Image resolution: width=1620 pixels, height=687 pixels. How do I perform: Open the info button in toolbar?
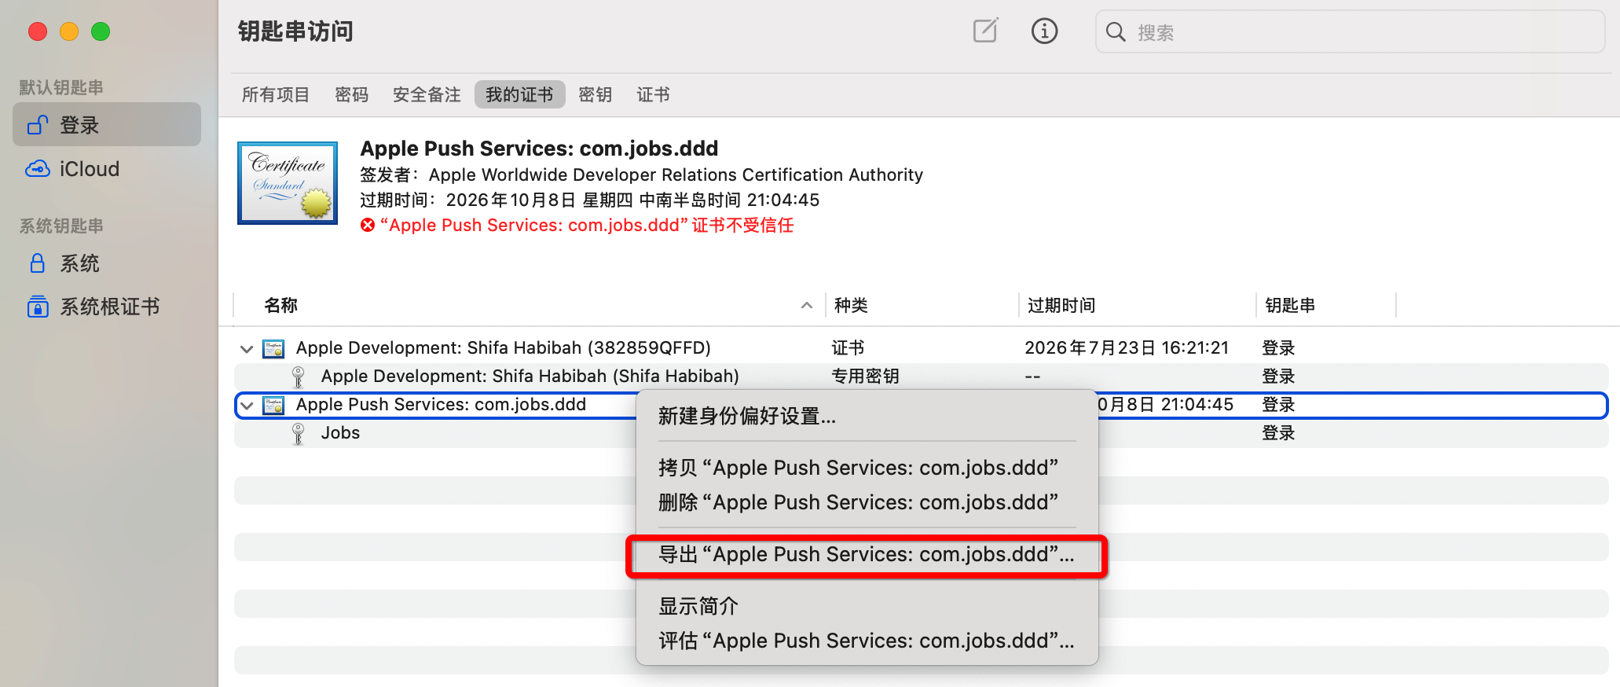[x=1044, y=31]
